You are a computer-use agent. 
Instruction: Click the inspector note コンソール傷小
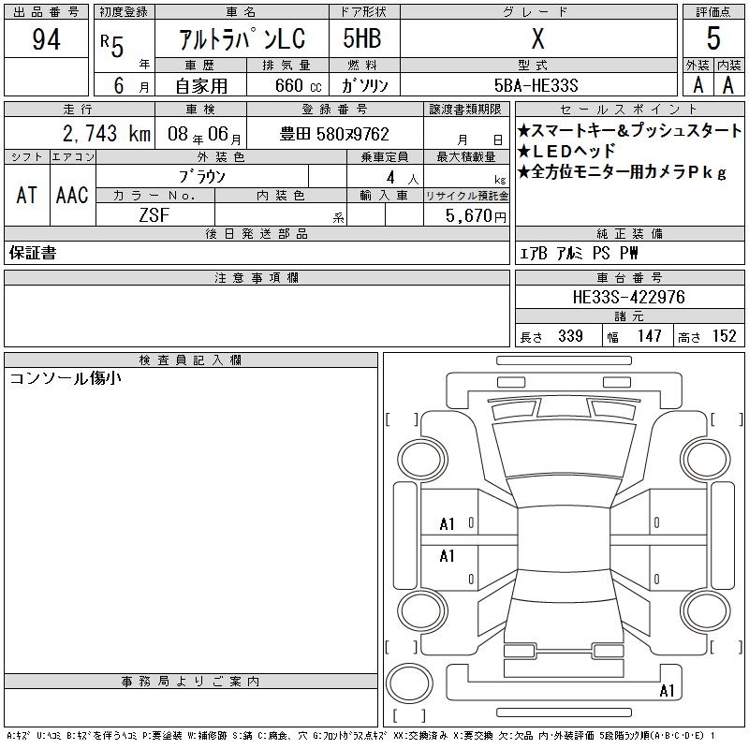pyautogui.click(x=66, y=378)
